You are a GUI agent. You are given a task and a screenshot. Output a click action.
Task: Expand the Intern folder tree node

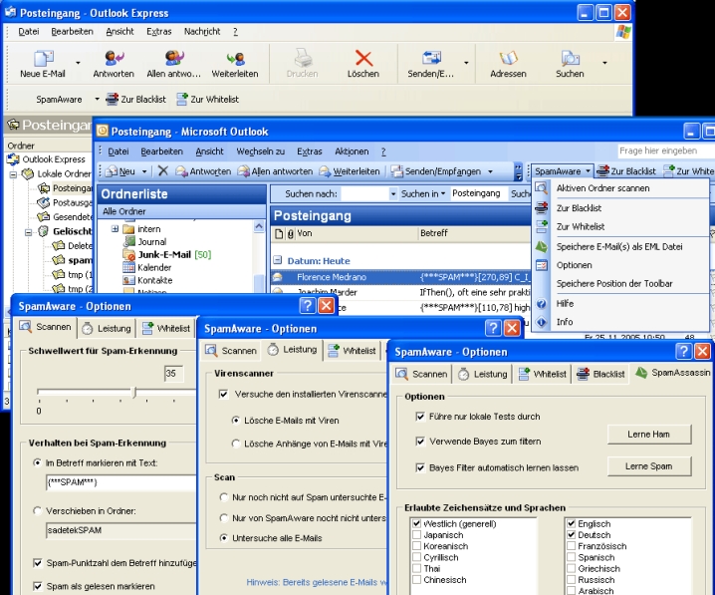[x=115, y=229]
